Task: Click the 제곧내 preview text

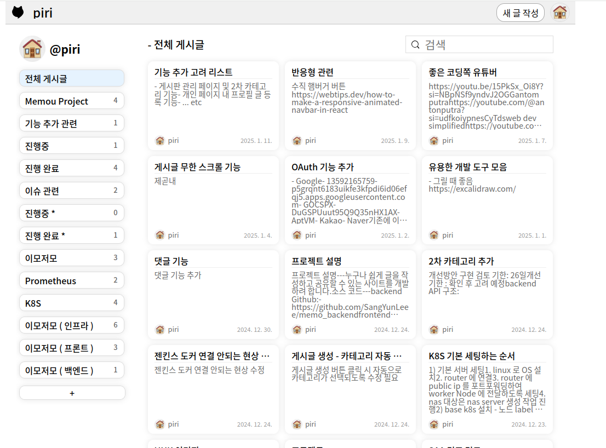Action: coord(165,181)
